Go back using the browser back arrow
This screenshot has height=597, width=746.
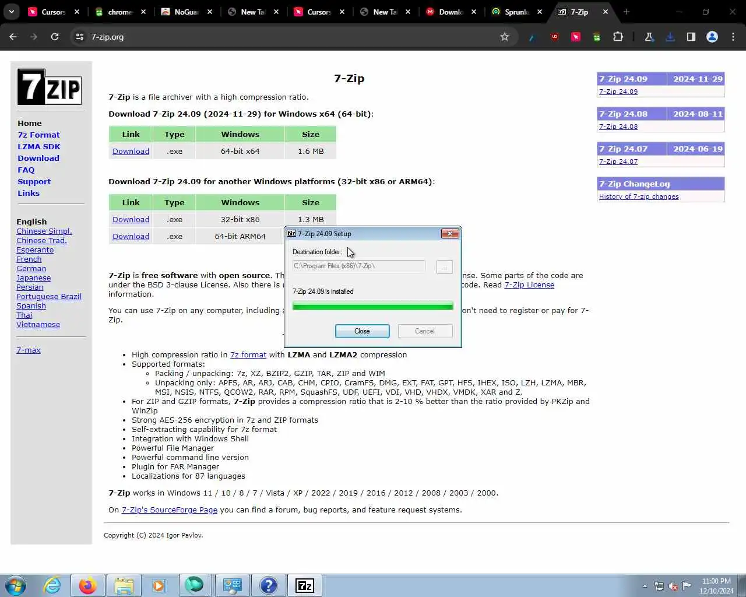[x=13, y=37]
